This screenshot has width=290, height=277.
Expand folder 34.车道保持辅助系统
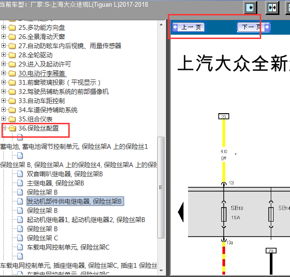tap(3, 109)
